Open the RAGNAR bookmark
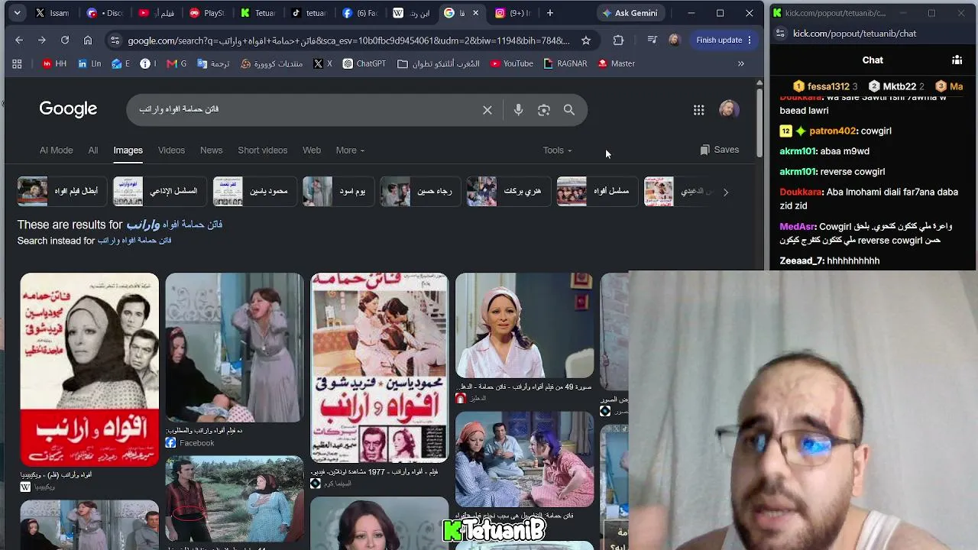The width and height of the screenshot is (978, 550). click(x=565, y=63)
